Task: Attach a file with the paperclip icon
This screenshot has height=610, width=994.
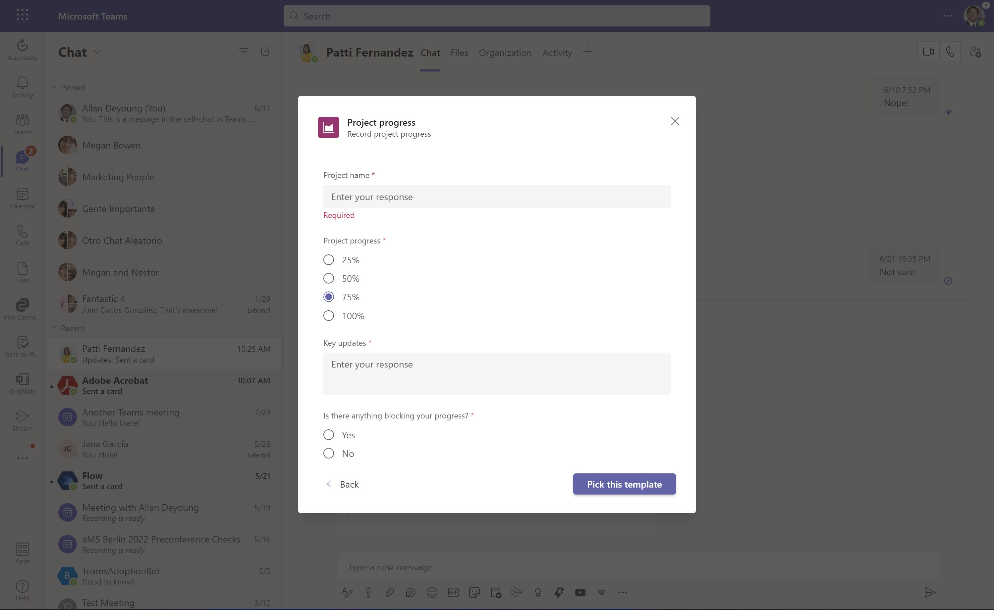Action: click(390, 592)
